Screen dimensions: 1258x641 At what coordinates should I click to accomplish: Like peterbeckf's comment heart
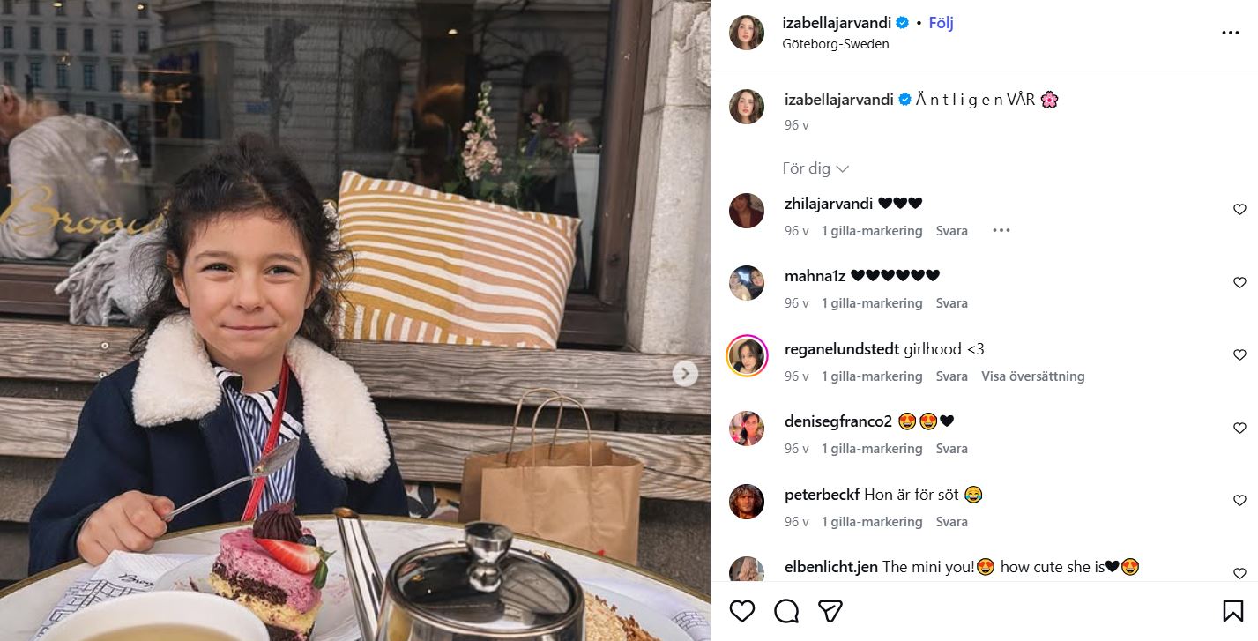point(1239,500)
